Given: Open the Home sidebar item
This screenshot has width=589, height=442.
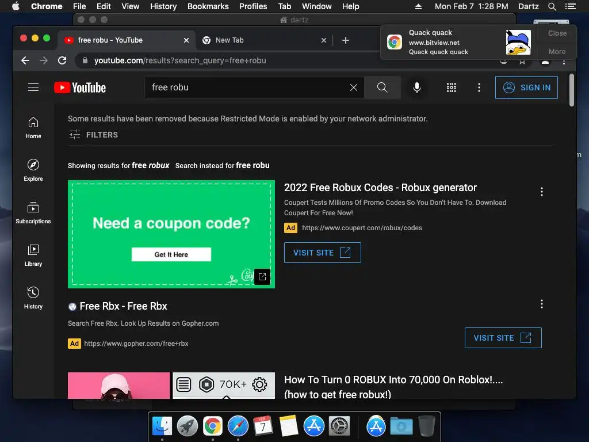Looking at the screenshot, I should (33, 128).
